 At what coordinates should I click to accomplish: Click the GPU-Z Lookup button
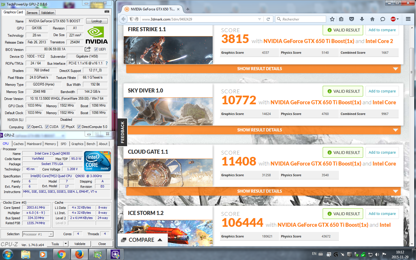[x=97, y=21]
